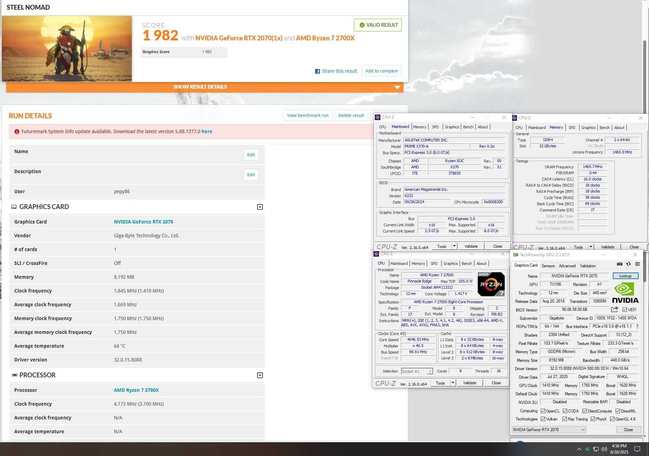
Task: Open Tools dropdown arrow in CPU-Z CPU window
Action: point(453,383)
